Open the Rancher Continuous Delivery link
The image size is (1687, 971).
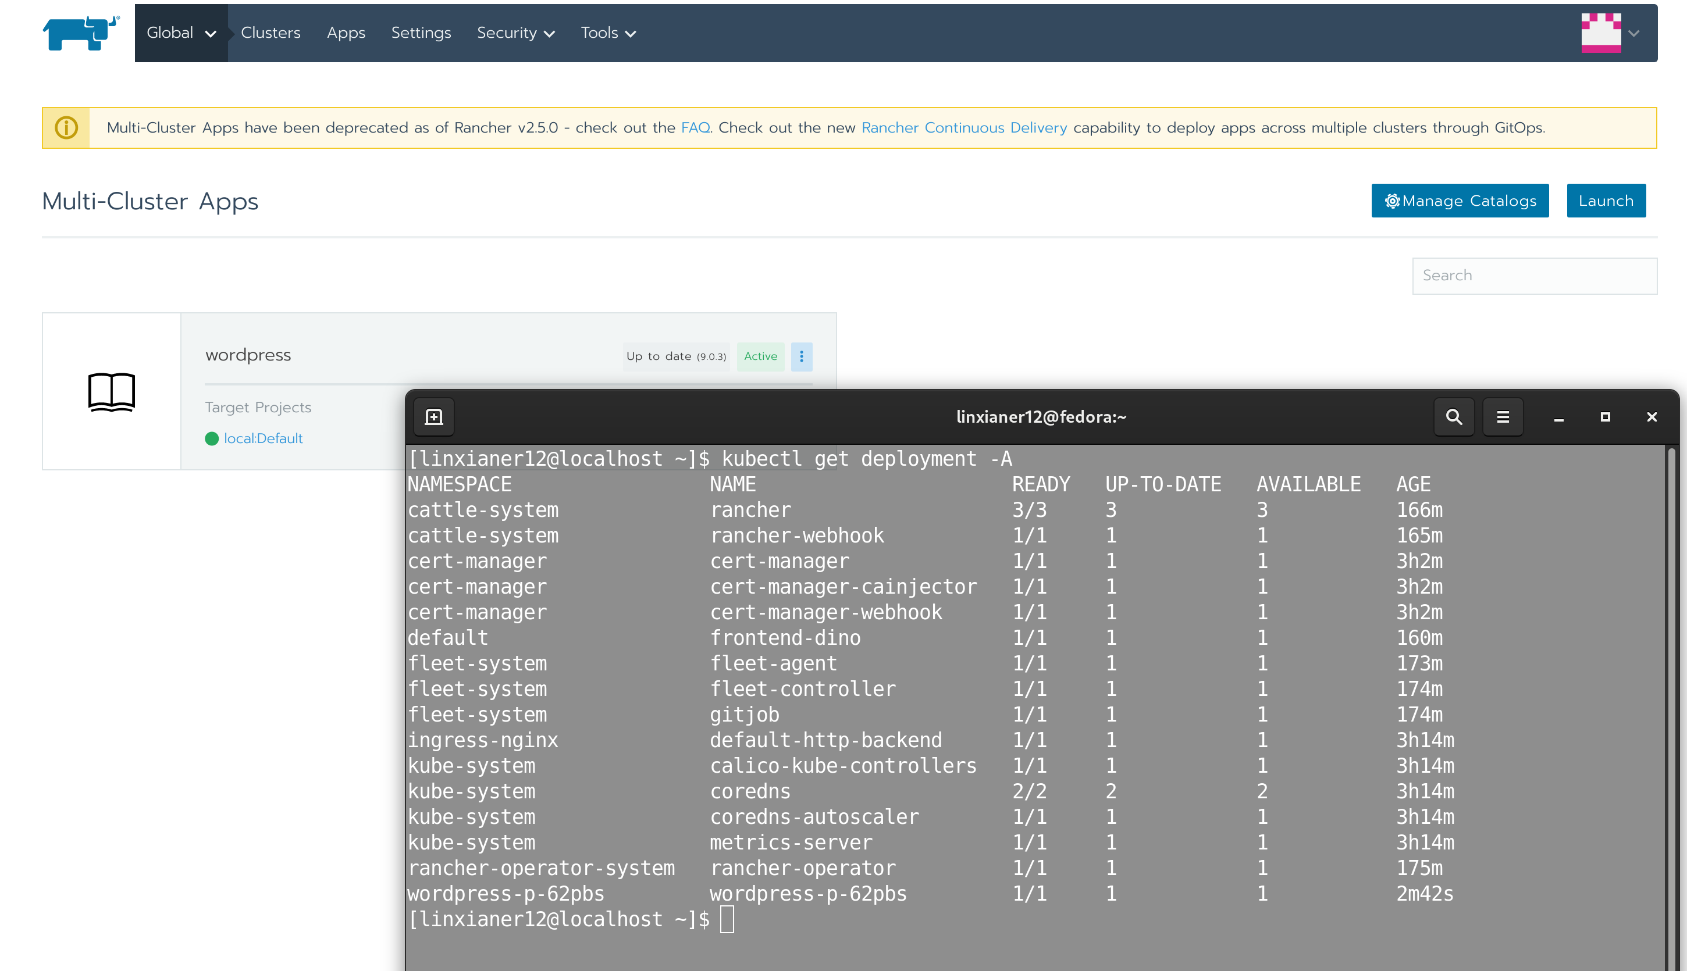[x=963, y=127]
